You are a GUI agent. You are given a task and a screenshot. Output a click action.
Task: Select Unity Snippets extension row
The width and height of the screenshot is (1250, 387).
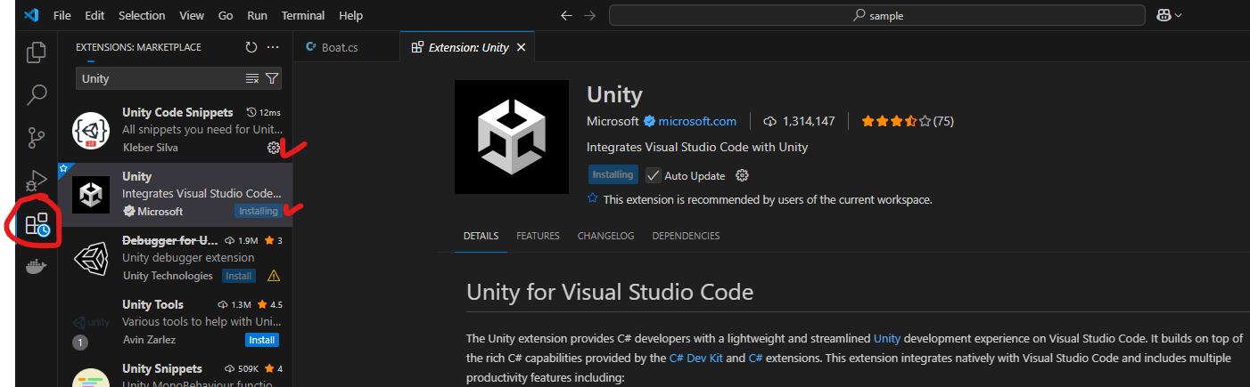pyautogui.click(x=176, y=371)
